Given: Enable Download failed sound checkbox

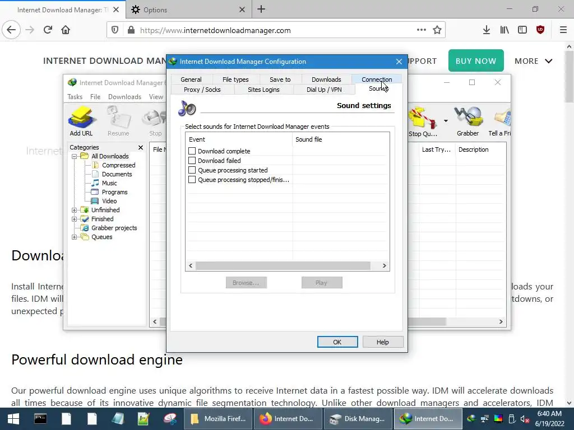Looking at the screenshot, I should [192, 161].
